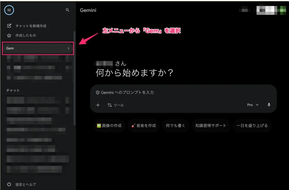
Task: Click the Gemini prompt input field
Action: tap(183, 92)
